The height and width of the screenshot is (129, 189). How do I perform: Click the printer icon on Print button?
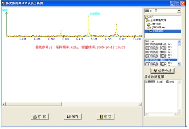(x=35, y=117)
